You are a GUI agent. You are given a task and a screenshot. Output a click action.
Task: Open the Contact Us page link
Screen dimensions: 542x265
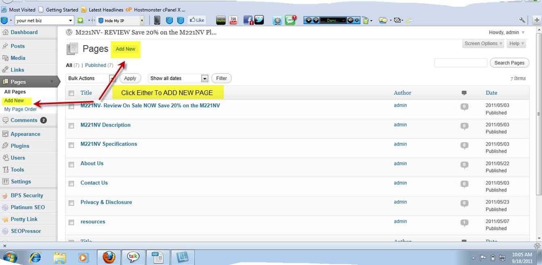(94, 183)
